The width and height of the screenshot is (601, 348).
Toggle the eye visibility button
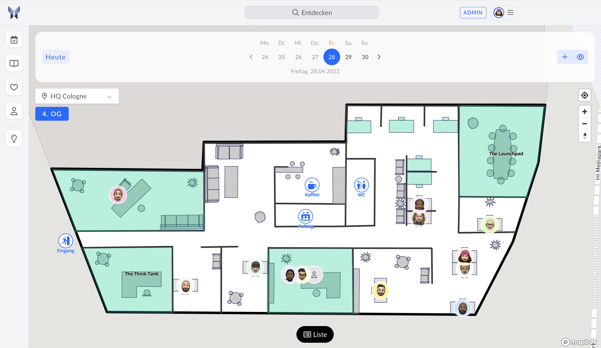point(580,57)
